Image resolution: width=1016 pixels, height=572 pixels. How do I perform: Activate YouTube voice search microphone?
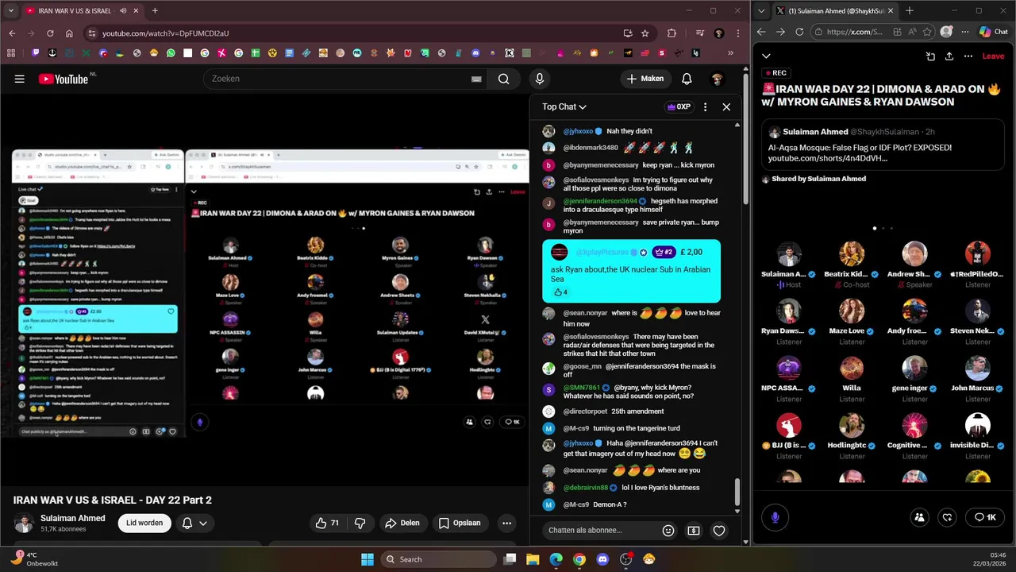(539, 79)
